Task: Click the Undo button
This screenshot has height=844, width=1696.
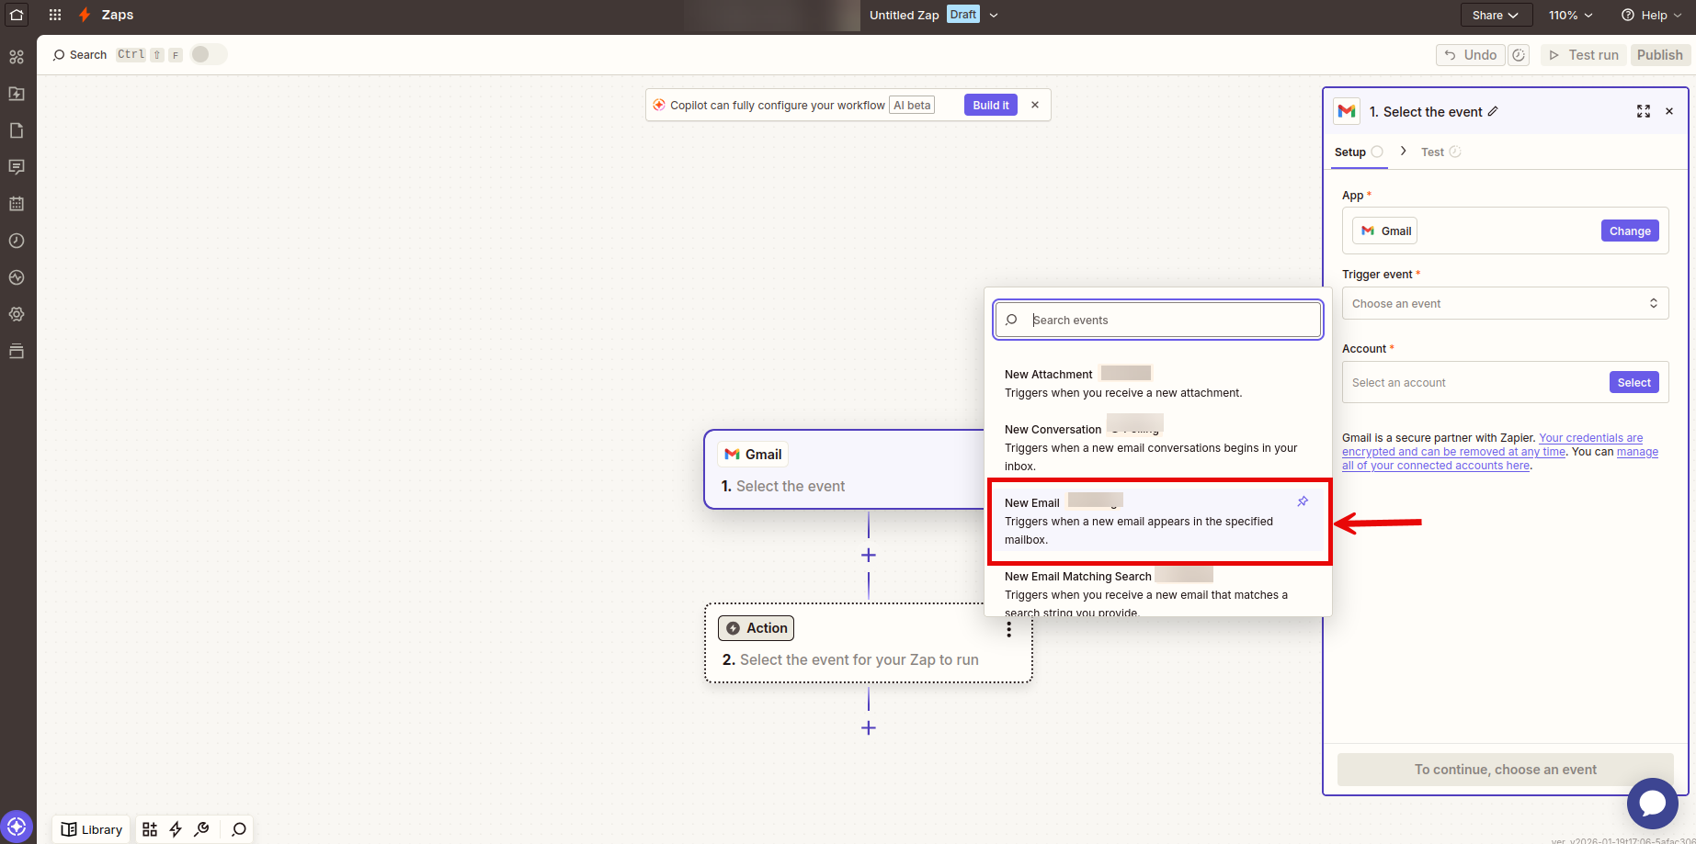Action: pos(1470,55)
